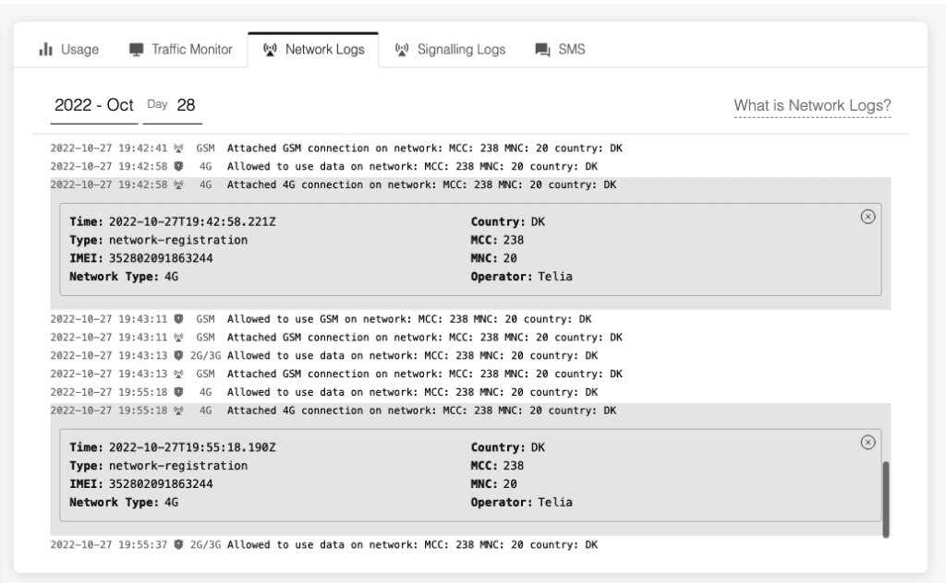Viewport: 946px width, 583px height.
Task: Select Network Type 4G in 19:55:18.190Z panel
Action: (171, 503)
